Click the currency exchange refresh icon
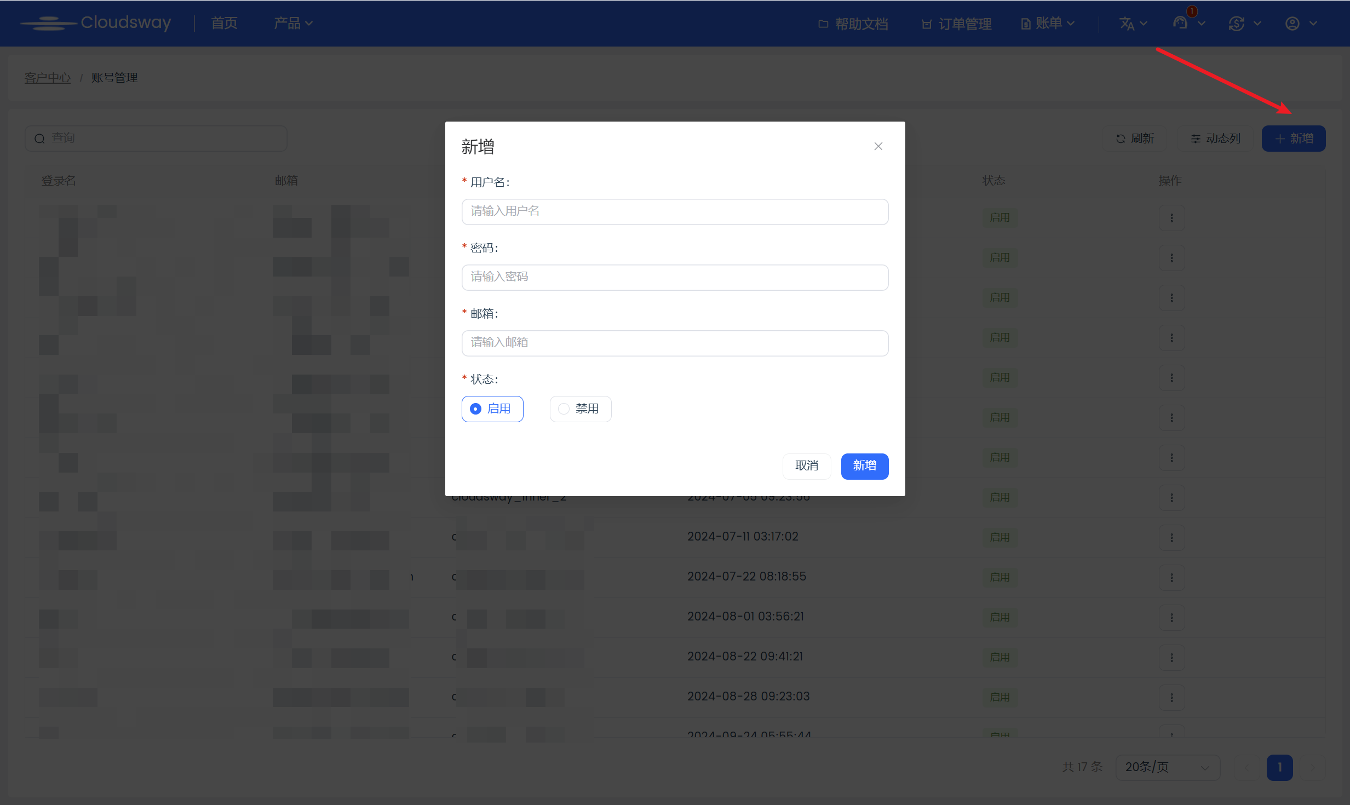1350x805 pixels. pyautogui.click(x=1236, y=24)
